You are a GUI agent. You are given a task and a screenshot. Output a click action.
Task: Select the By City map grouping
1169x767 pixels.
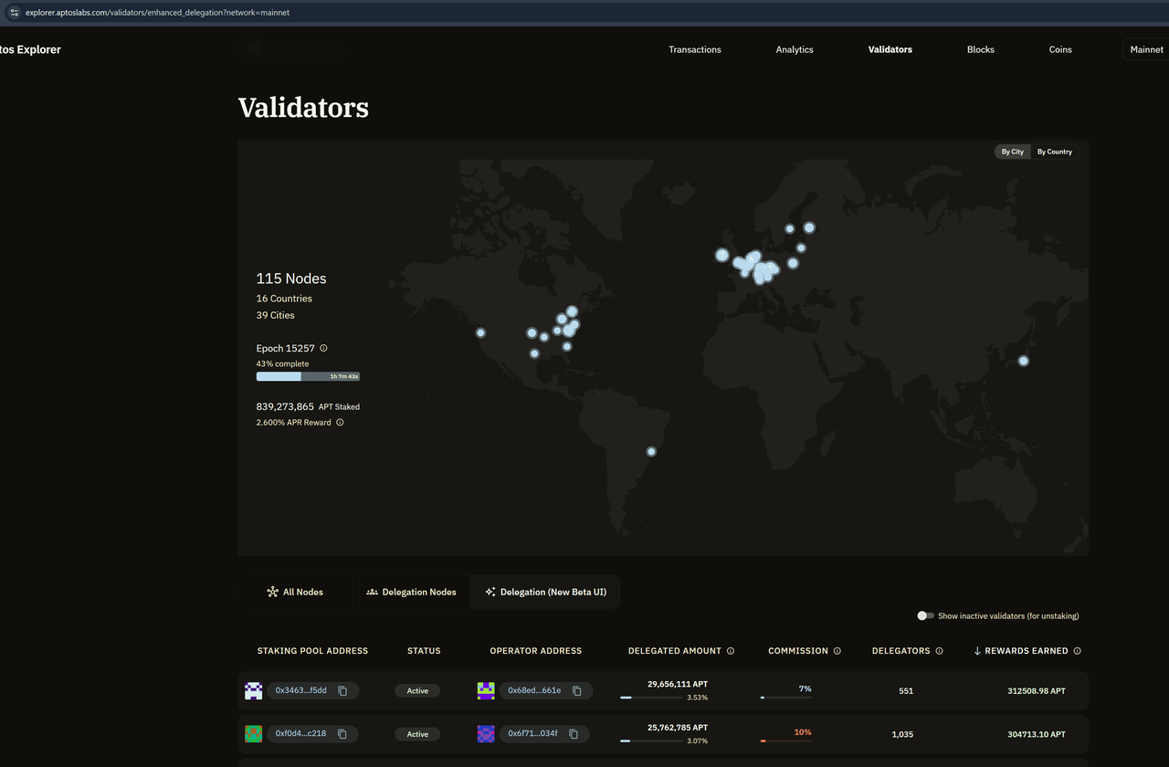[x=1012, y=152]
